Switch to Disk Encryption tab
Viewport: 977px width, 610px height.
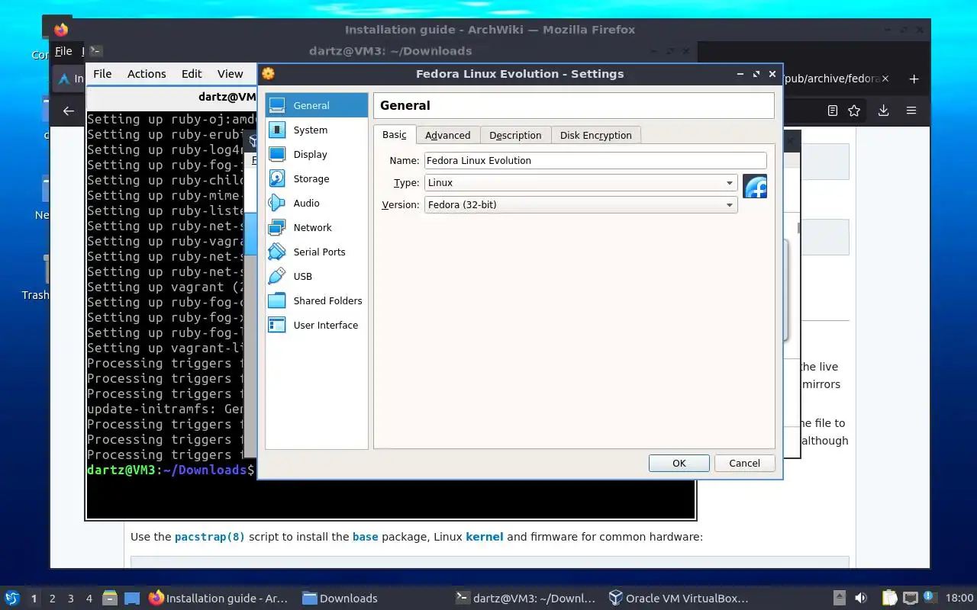[596, 135]
